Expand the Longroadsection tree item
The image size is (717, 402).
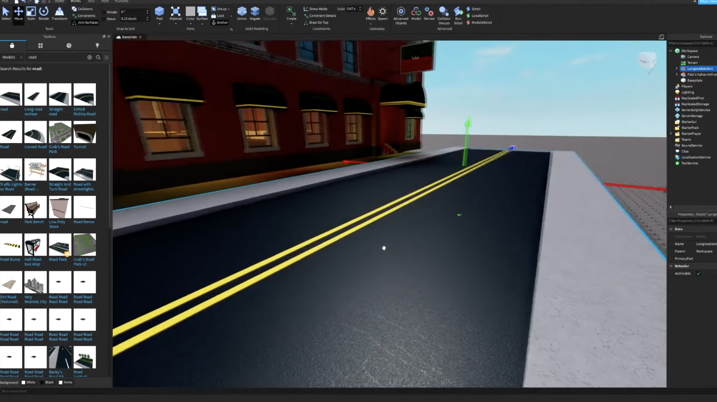coord(677,68)
